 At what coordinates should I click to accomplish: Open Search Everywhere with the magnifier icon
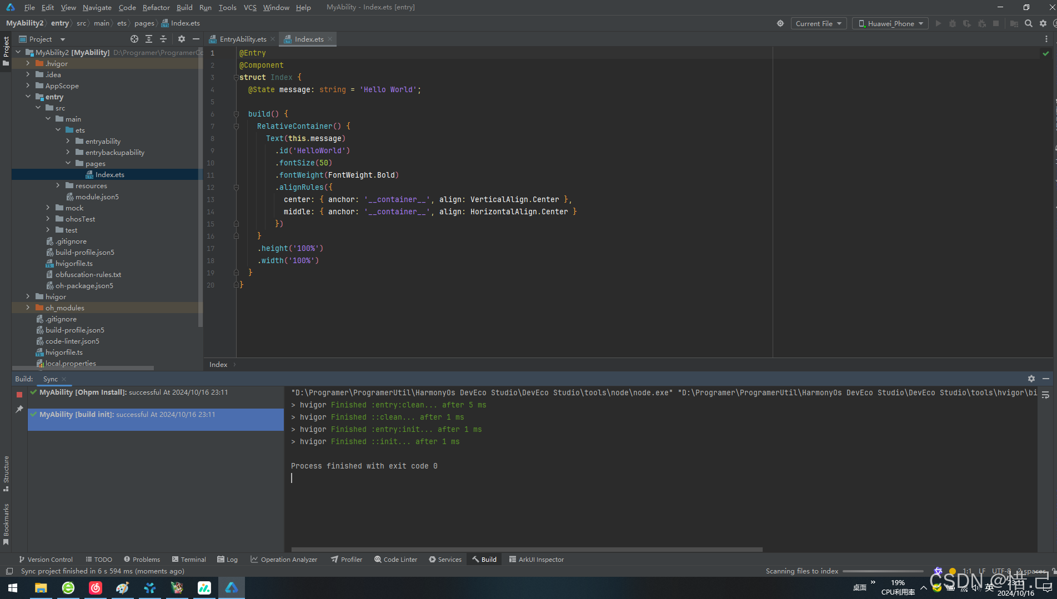point(1029,23)
